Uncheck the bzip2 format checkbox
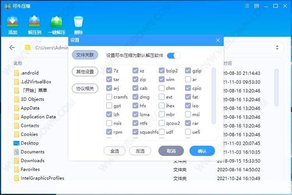The height and width of the screenshot is (195, 292). 161,71
